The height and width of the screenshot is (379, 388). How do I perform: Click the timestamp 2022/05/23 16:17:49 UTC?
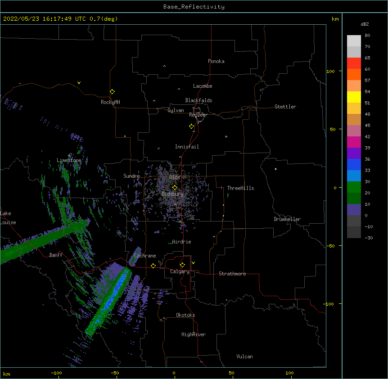click(x=44, y=19)
